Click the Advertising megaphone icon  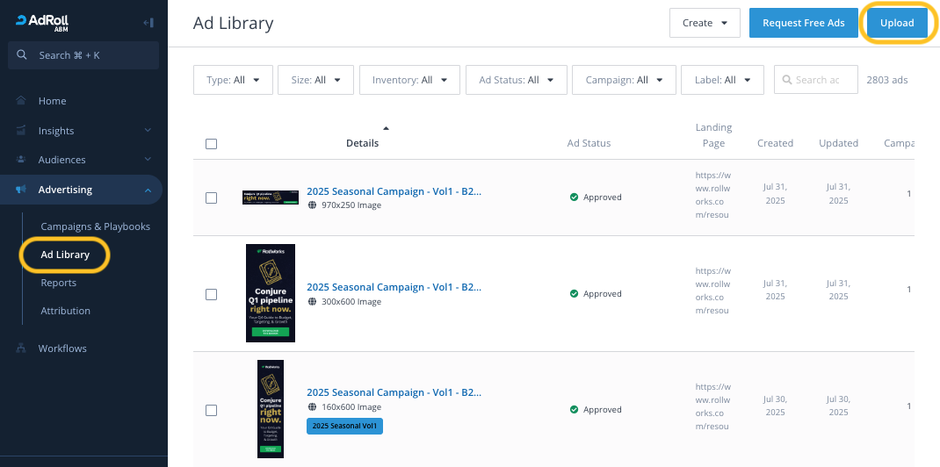21,190
